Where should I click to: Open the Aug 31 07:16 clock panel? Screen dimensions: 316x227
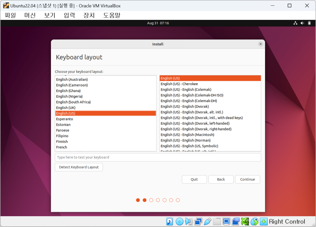[158, 23]
